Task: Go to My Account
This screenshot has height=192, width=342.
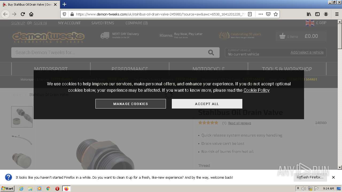Action: (69, 23)
